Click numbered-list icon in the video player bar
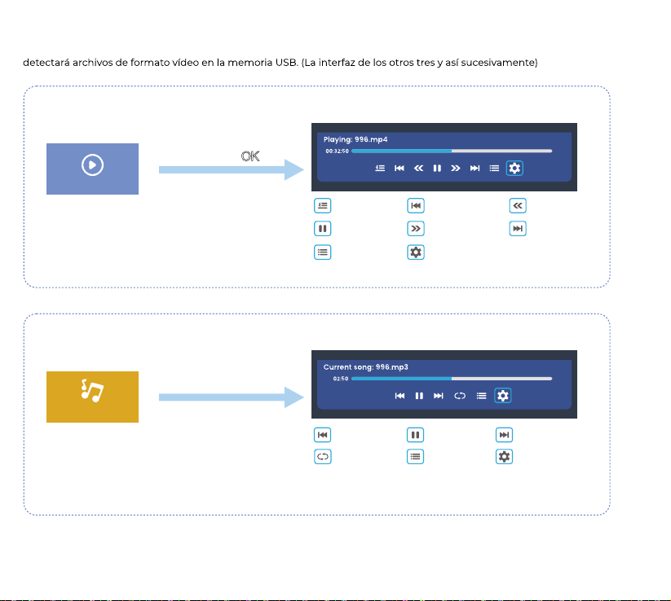Viewport: 671px width, 601px height. coord(380,168)
